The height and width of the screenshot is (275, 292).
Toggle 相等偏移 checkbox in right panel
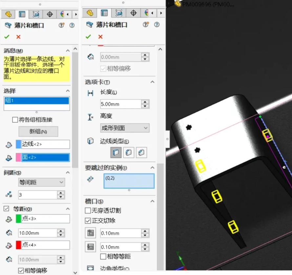(103, 69)
